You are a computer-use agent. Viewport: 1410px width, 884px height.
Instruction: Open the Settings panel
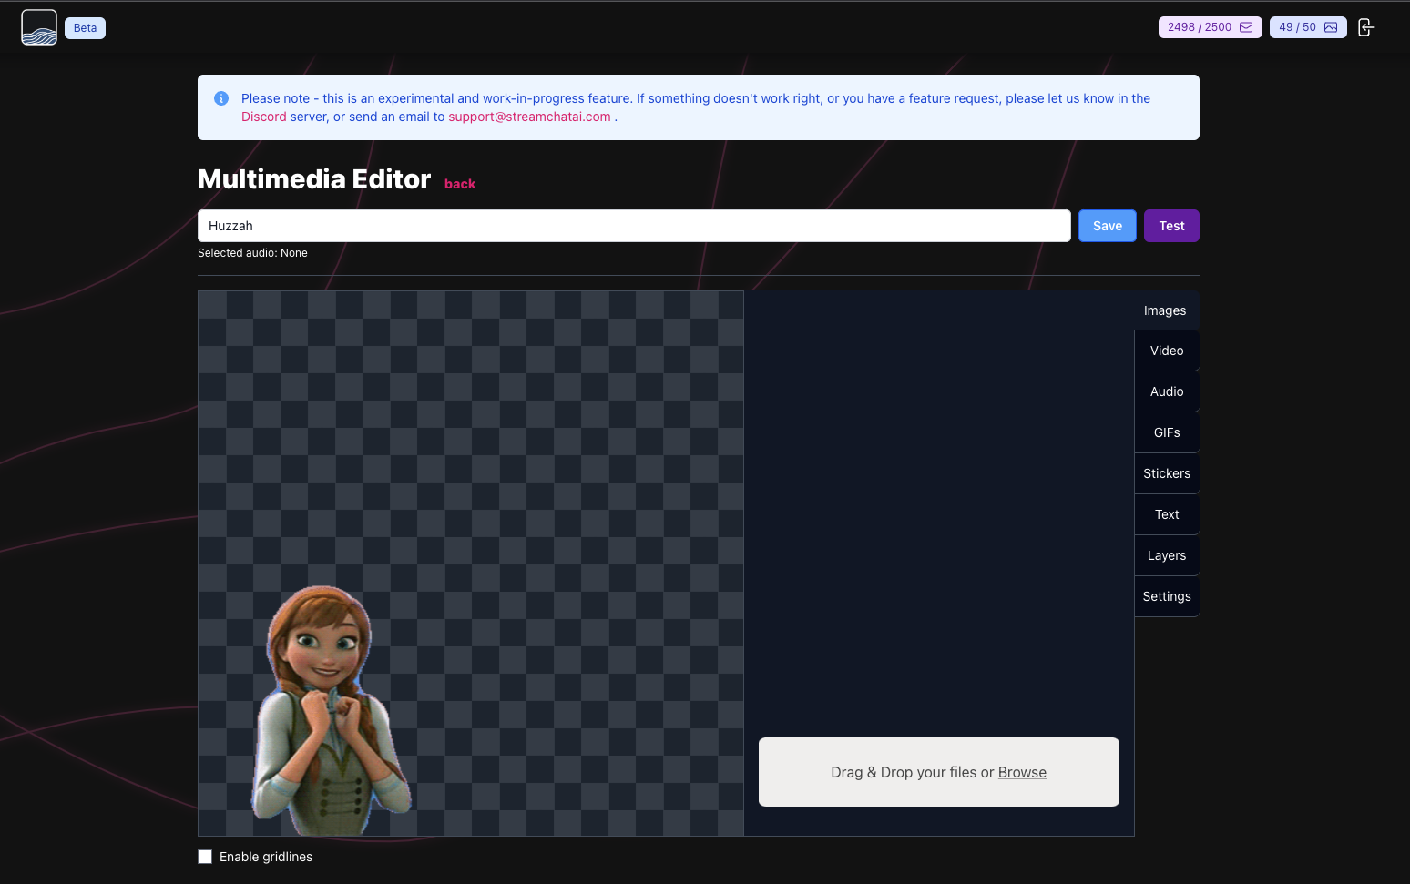point(1166,595)
